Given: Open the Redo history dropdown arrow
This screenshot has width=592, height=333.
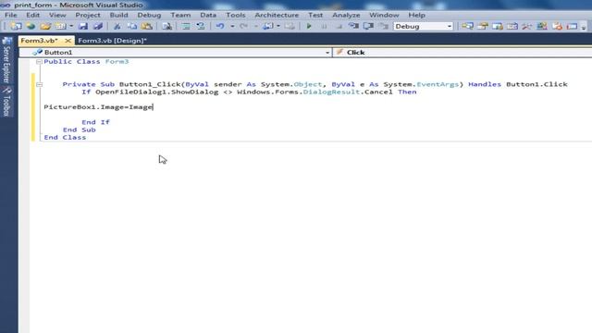Looking at the screenshot, I should tap(255, 27).
